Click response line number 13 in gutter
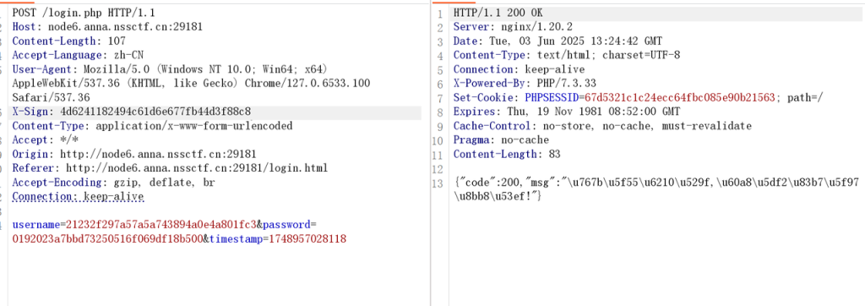This screenshot has width=865, height=306. click(x=438, y=183)
